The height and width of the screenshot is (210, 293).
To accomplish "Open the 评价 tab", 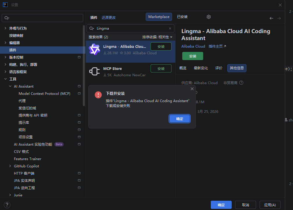I will tap(219, 68).
